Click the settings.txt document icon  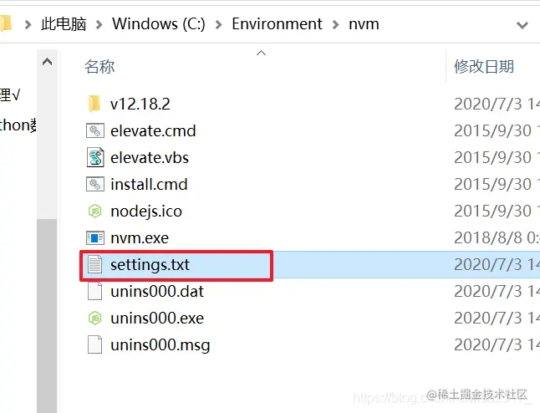[x=94, y=265]
